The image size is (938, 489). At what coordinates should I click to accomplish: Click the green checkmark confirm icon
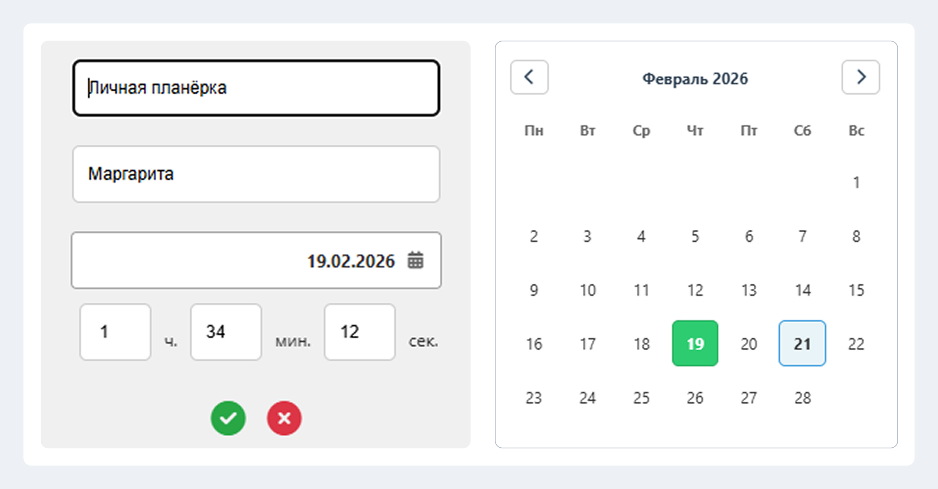pyautogui.click(x=228, y=418)
